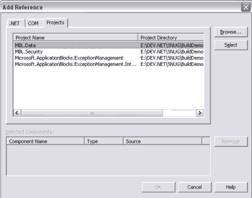Close the Add Reference dialog

coord(246,7)
